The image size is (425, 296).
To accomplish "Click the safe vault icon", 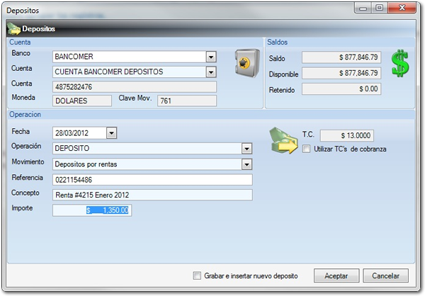I will click(x=247, y=63).
